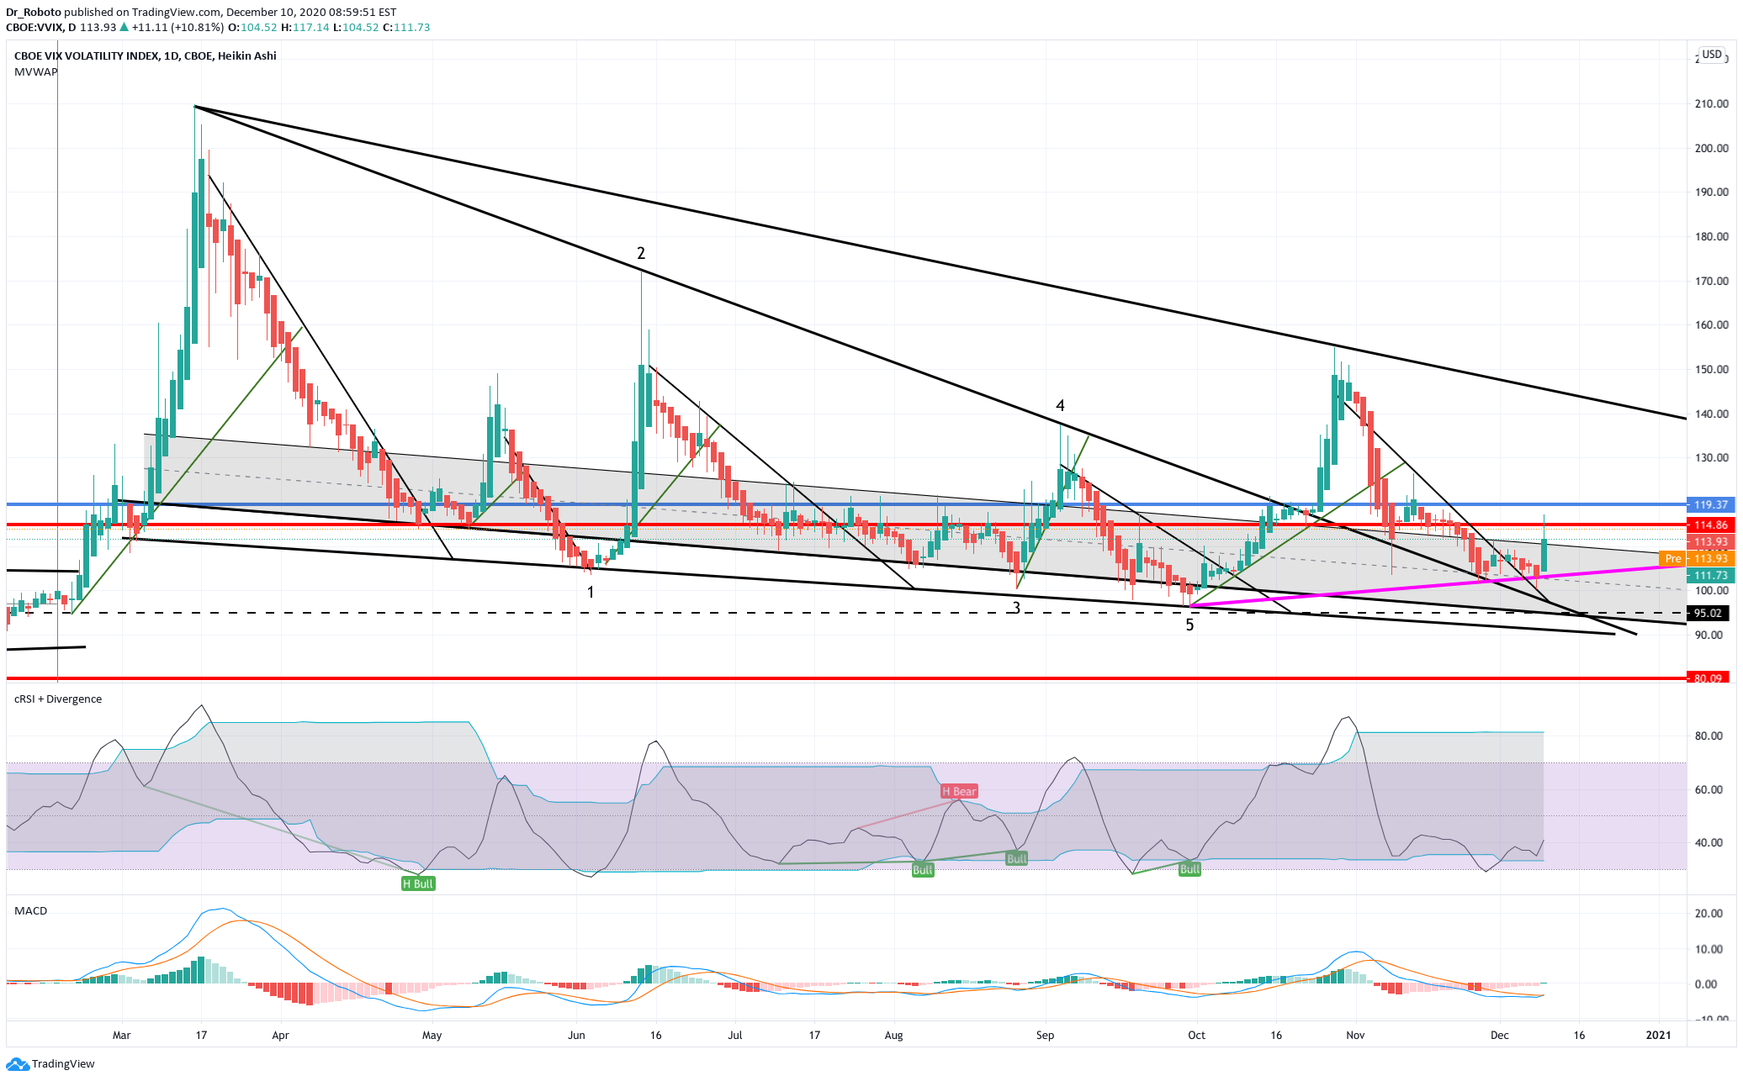Click the orange Pre 113.93 label
Image resolution: width=1743 pixels, height=1081 pixels.
click(x=1696, y=559)
